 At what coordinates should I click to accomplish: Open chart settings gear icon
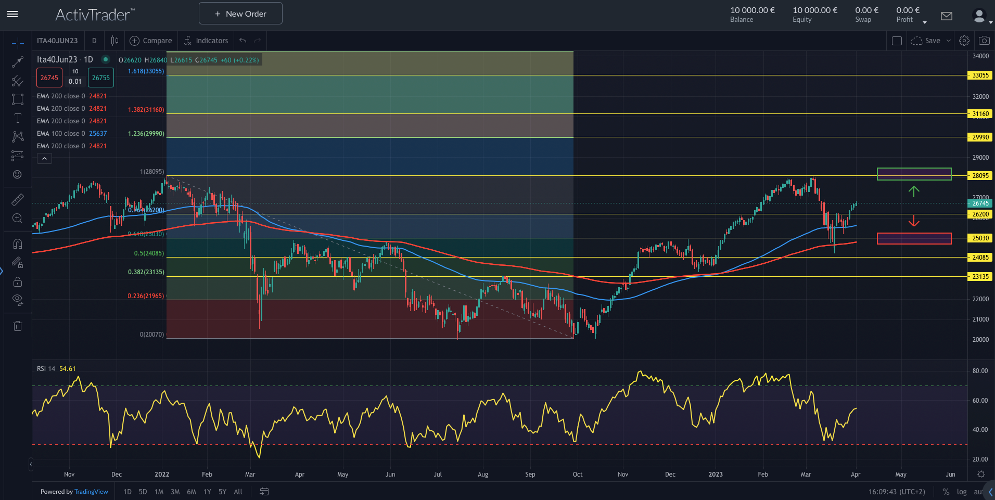964,41
